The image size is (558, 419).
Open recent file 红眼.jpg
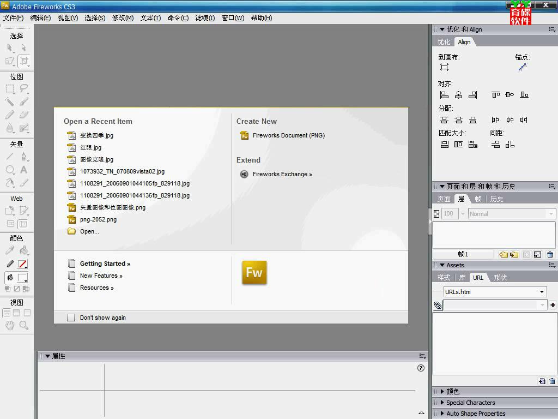pos(91,147)
